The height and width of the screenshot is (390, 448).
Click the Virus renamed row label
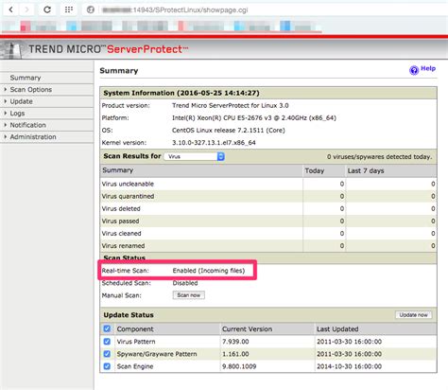coord(123,246)
